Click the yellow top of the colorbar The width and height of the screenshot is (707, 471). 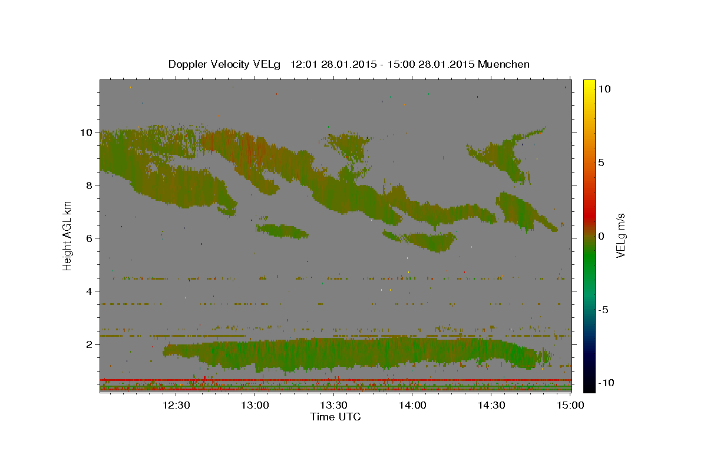(589, 85)
